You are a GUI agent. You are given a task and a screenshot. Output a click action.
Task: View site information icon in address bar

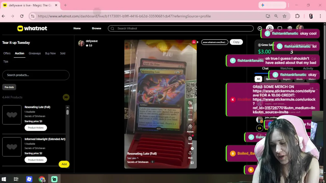(x=33, y=16)
